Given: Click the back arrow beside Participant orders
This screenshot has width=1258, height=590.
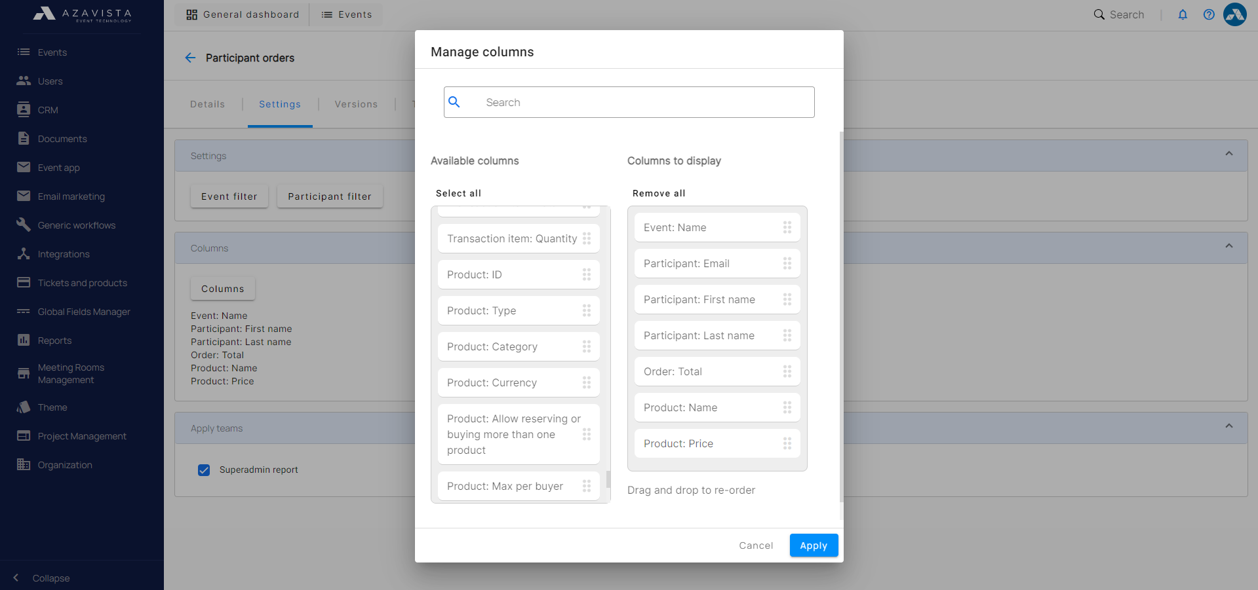Looking at the screenshot, I should tap(190, 58).
